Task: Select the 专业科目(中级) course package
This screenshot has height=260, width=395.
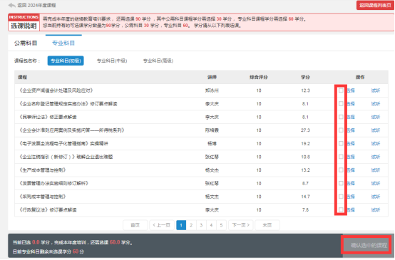Action: point(112,61)
